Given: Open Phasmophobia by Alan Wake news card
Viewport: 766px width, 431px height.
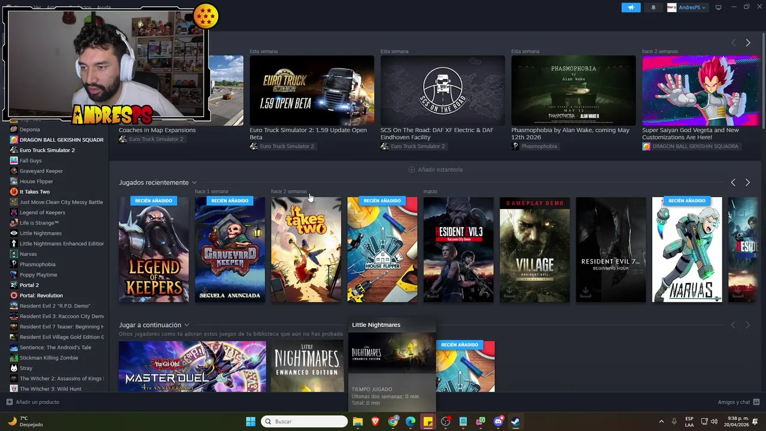Looking at the screenshot, I should tap(573, 90).
